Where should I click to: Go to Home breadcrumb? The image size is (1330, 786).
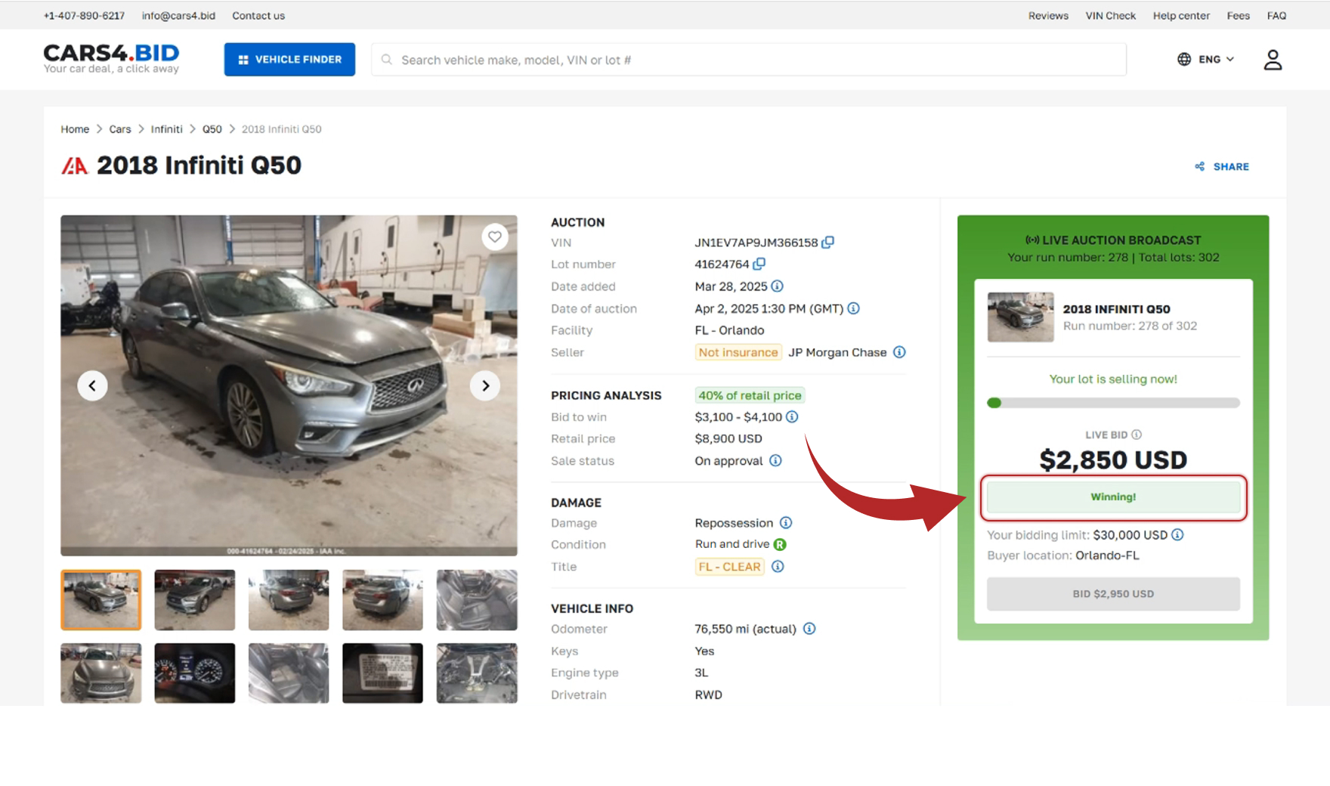(x=75, y=129)
